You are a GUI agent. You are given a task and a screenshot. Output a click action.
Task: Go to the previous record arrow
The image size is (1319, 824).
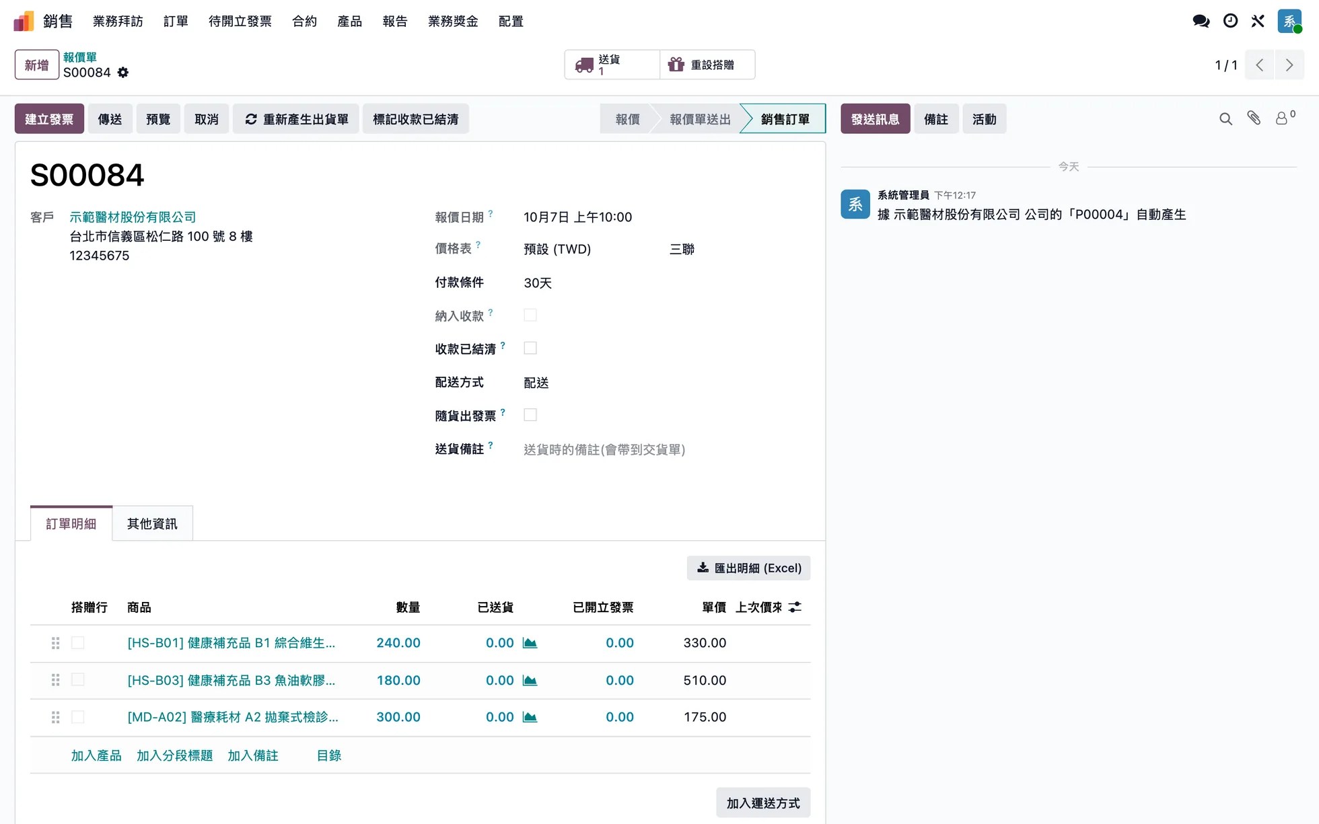click(x=1260, y=65)
